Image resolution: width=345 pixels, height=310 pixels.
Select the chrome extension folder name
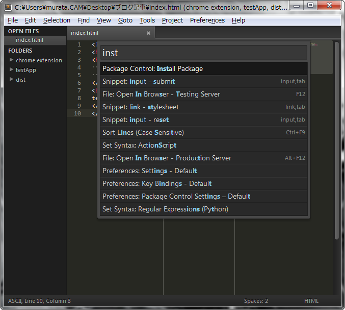39,60
